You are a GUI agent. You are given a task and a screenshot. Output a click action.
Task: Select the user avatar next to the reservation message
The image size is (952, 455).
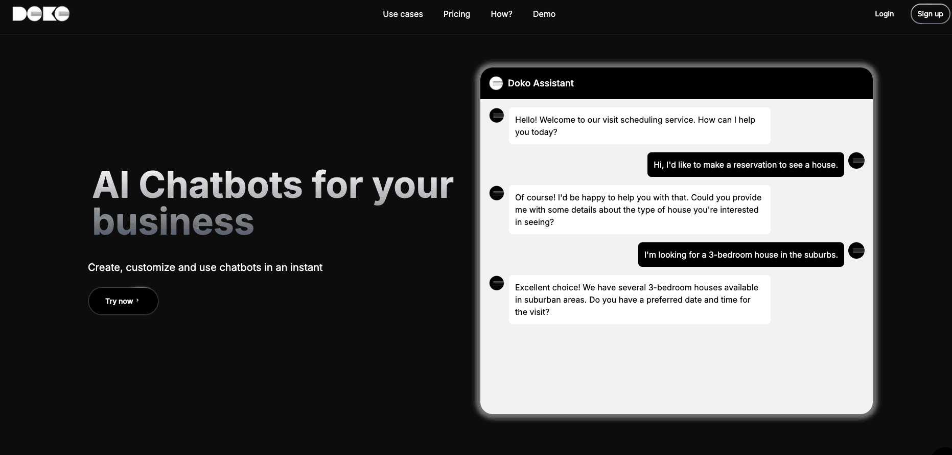[x=856, y=161]
